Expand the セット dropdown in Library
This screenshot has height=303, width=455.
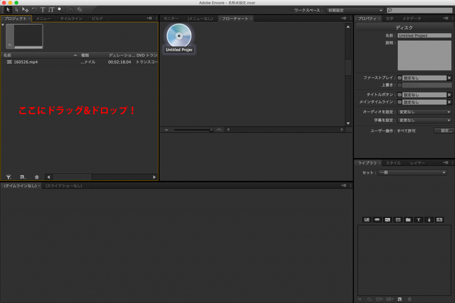tap(412, 172)
